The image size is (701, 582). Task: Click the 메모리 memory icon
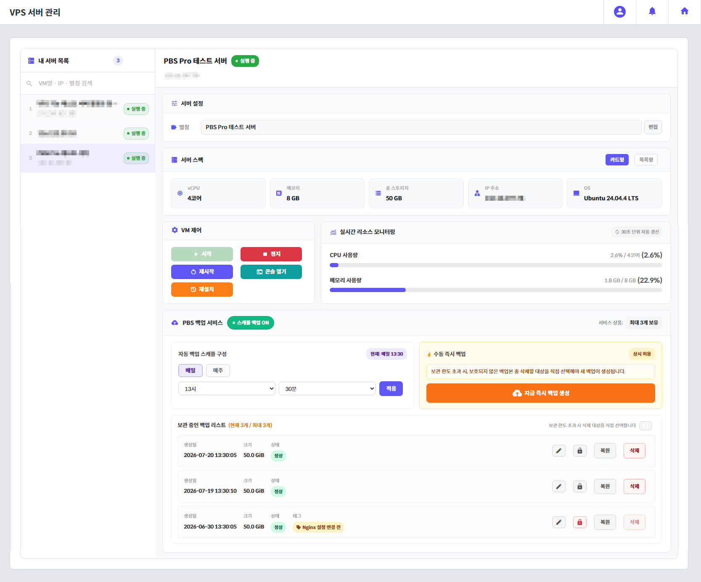(x=279, y=193)
